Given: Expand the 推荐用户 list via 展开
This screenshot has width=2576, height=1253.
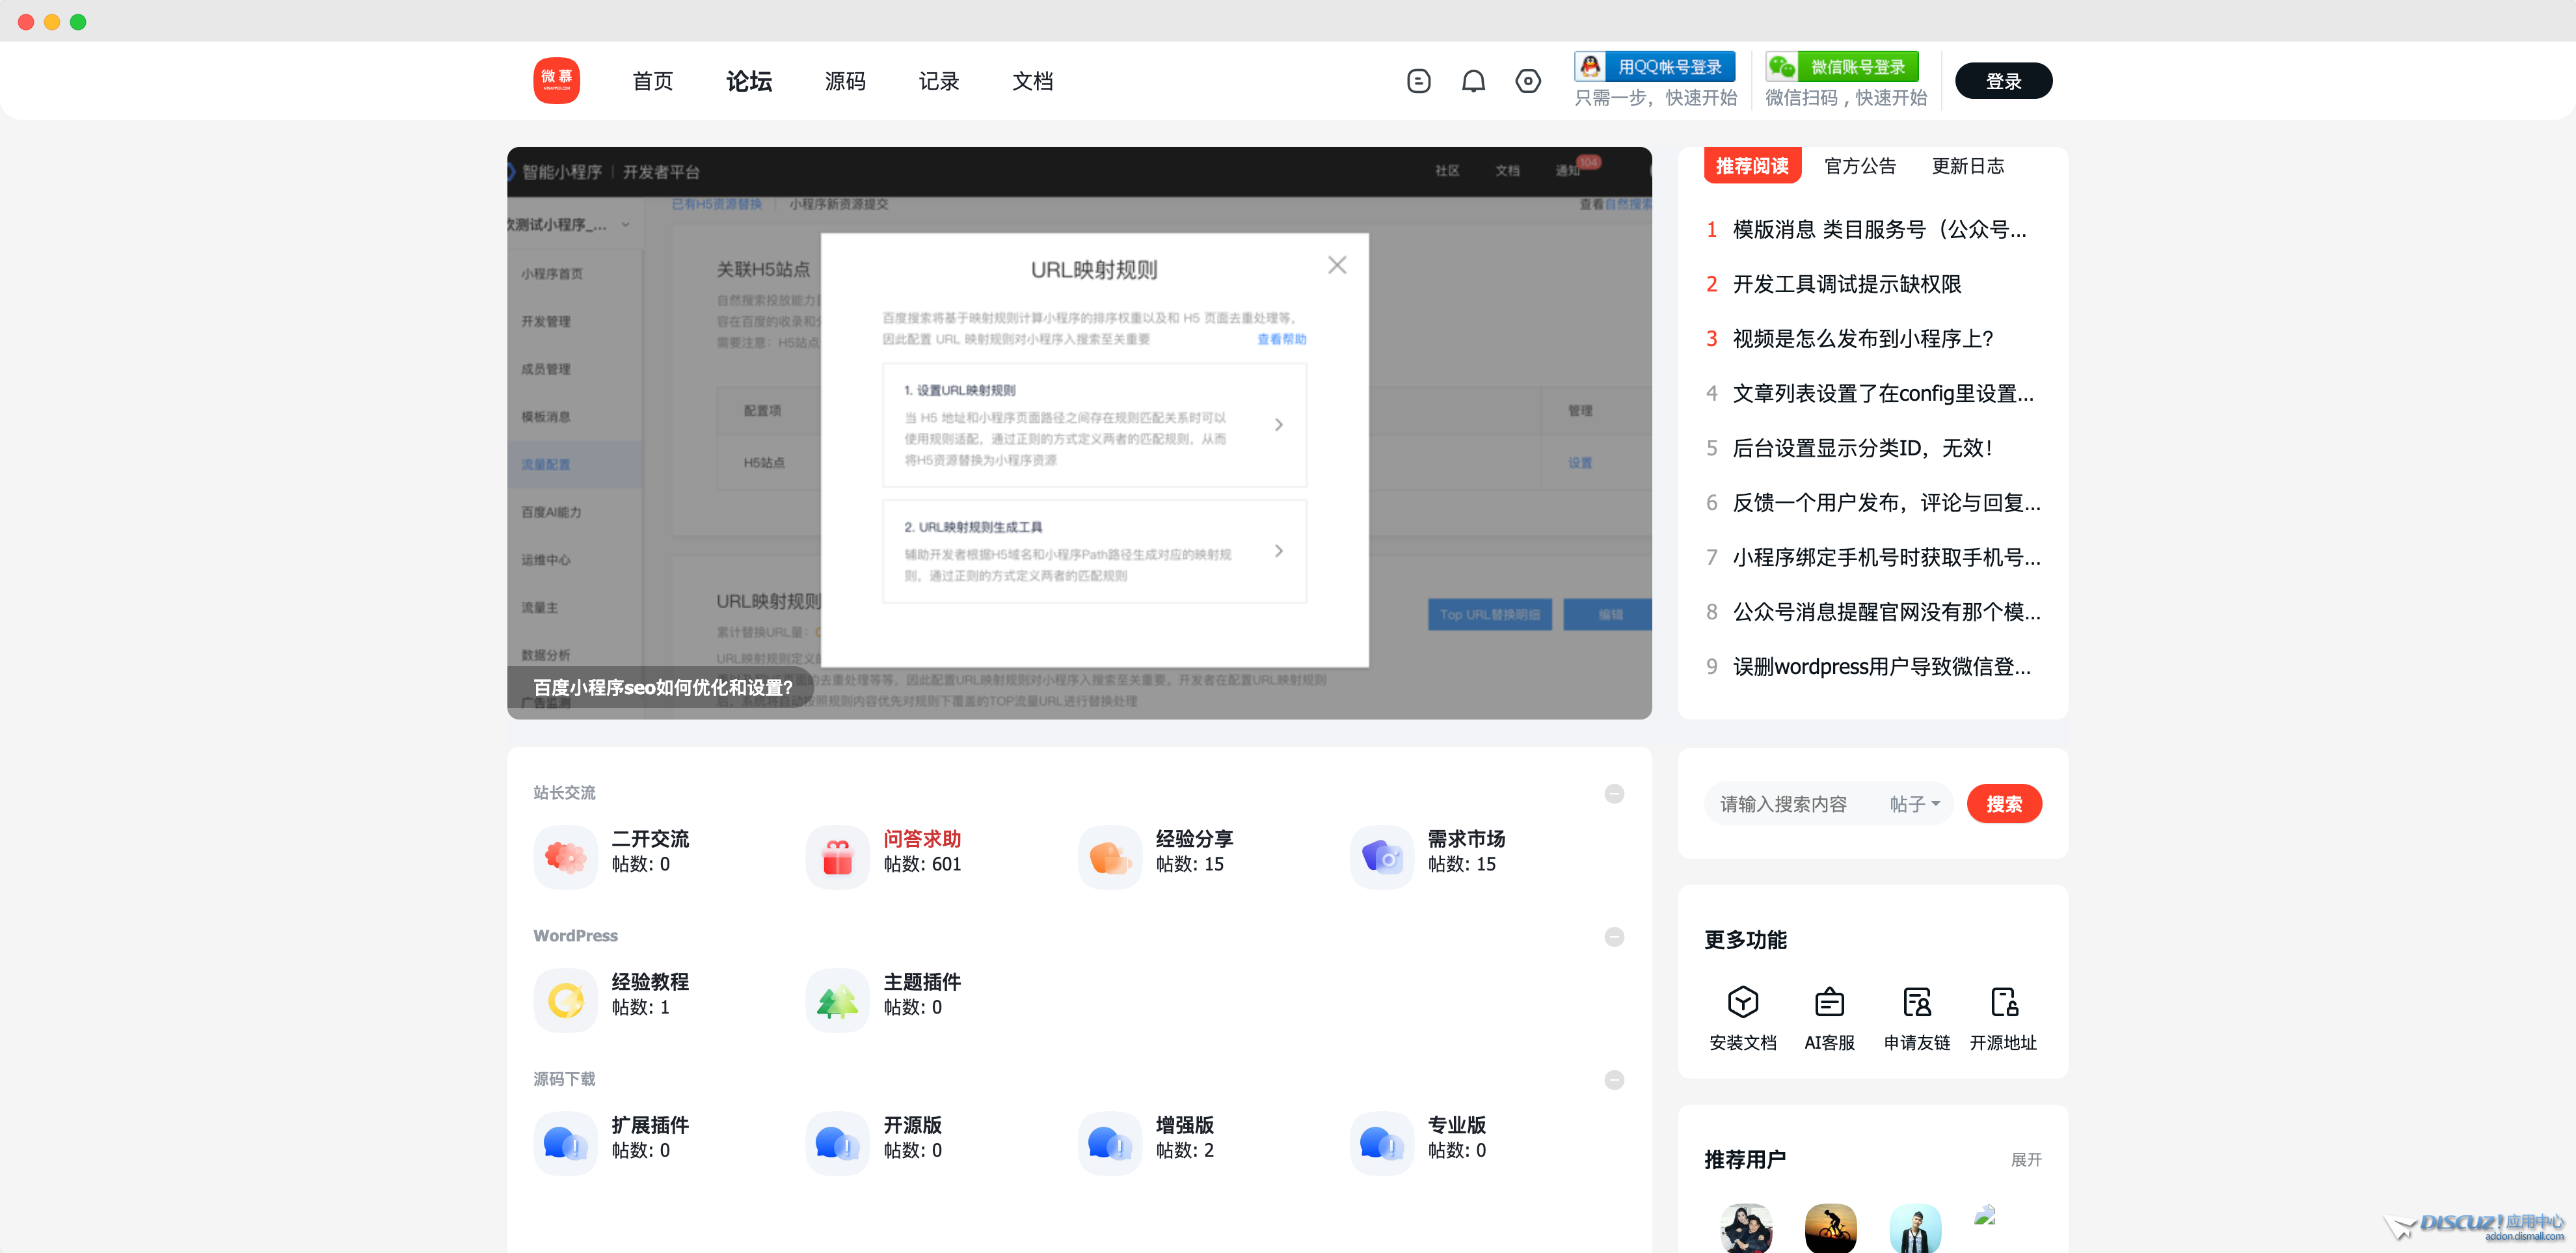Looking at the screenshot, I should (2026, 1160).
